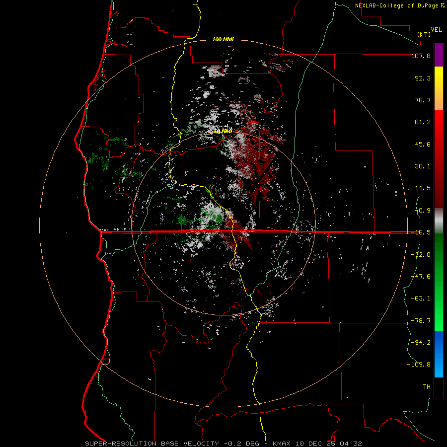
Task: Click the -0.9 velocity scale value
Action: click(423, 211)
